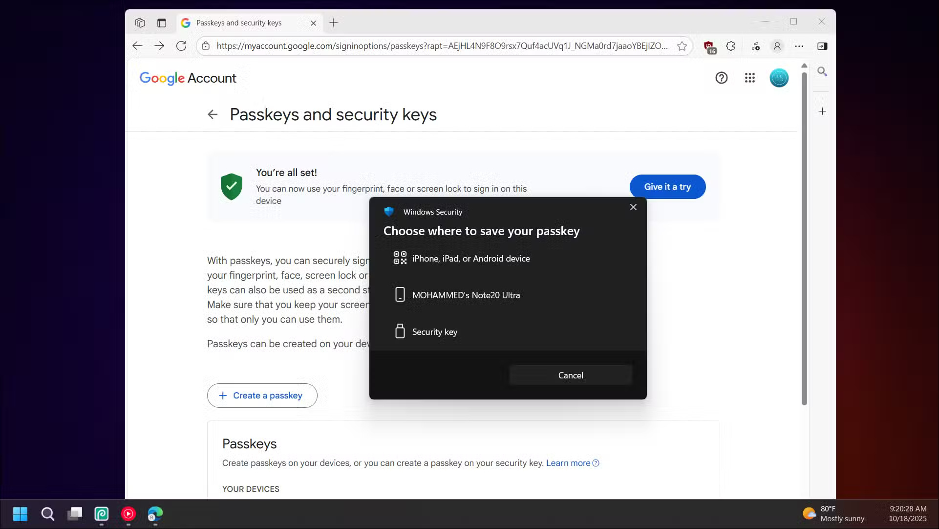Click the browser profile icon
This screenshot has width=939, height=529.
777,46
